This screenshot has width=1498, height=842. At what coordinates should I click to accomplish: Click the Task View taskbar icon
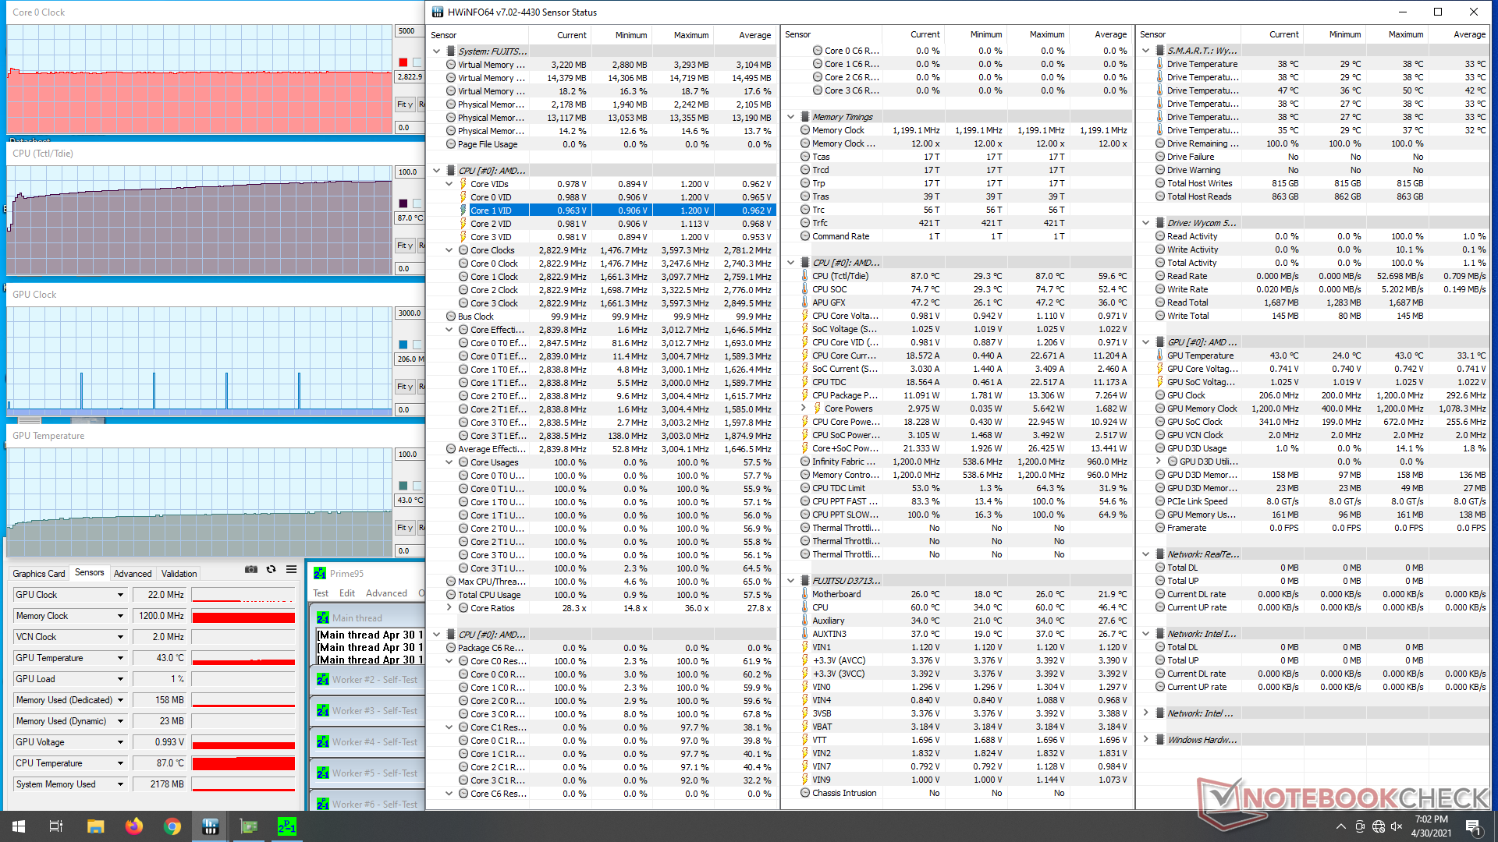click(x=56, y=826)
